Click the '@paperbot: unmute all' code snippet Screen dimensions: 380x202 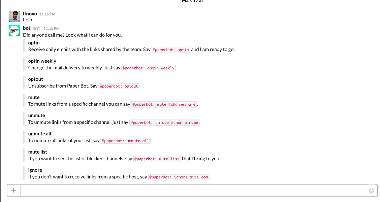(x=126, y=141)
